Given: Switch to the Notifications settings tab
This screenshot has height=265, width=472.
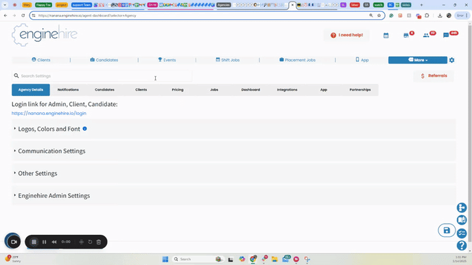Looking at the screenshot, I should pos(68,90).
